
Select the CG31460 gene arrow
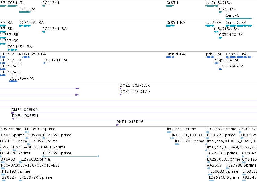pos(221,12)
